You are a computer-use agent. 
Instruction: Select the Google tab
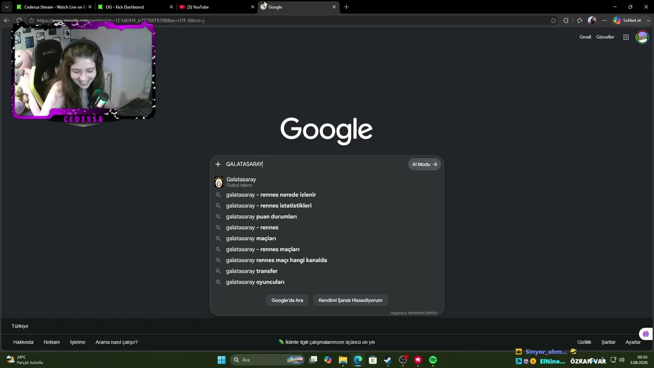click(x=298, y=7)
